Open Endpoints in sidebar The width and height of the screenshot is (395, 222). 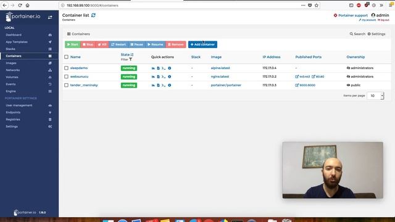point(29,112)
